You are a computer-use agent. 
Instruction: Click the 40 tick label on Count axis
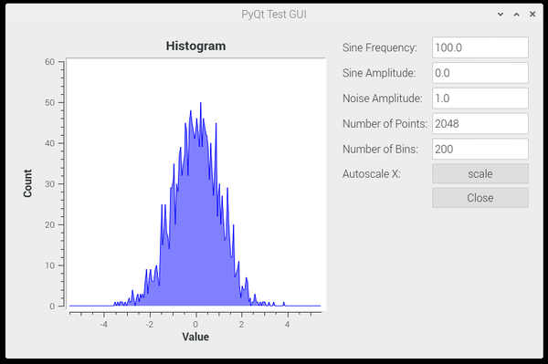click(x=50, y=143)
